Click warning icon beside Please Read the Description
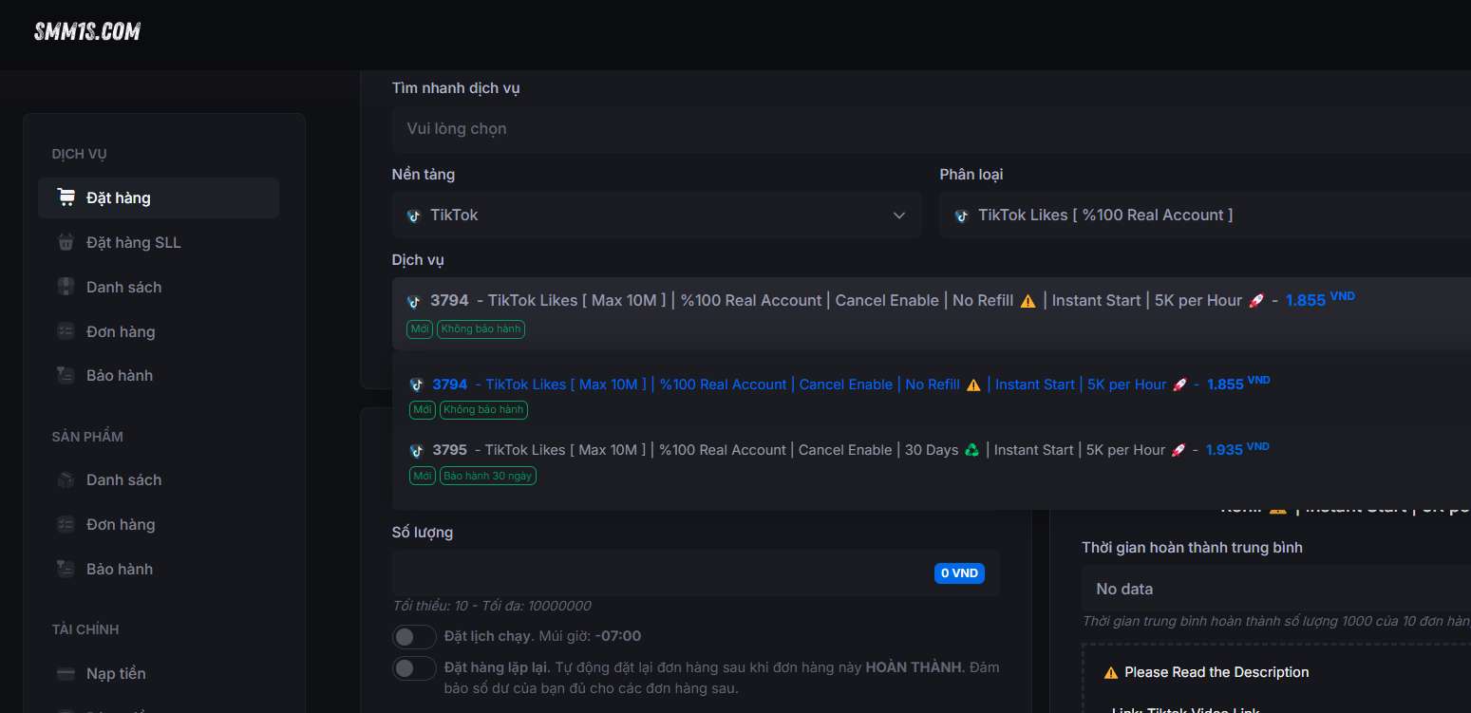Screen dimensions: 1471x713 coord(1110,672)
